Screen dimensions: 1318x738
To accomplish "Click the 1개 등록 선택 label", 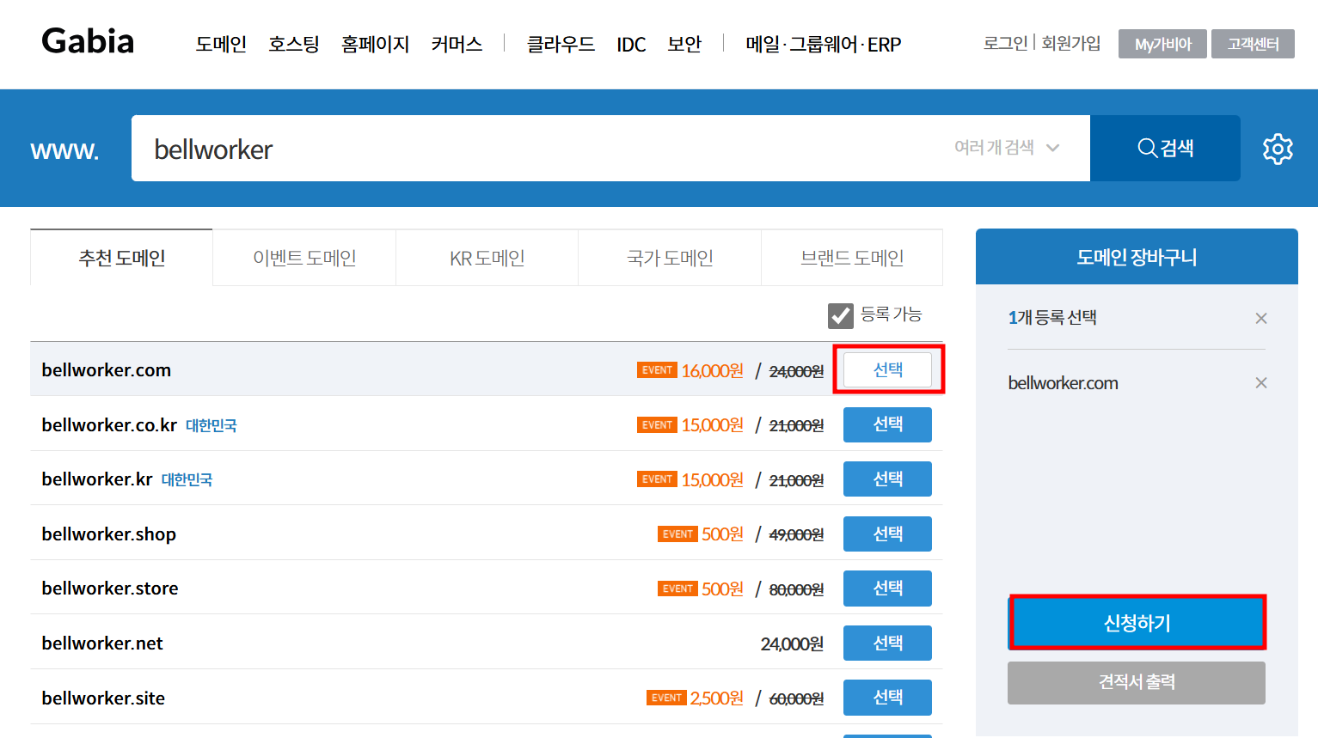I will 1052,318.
